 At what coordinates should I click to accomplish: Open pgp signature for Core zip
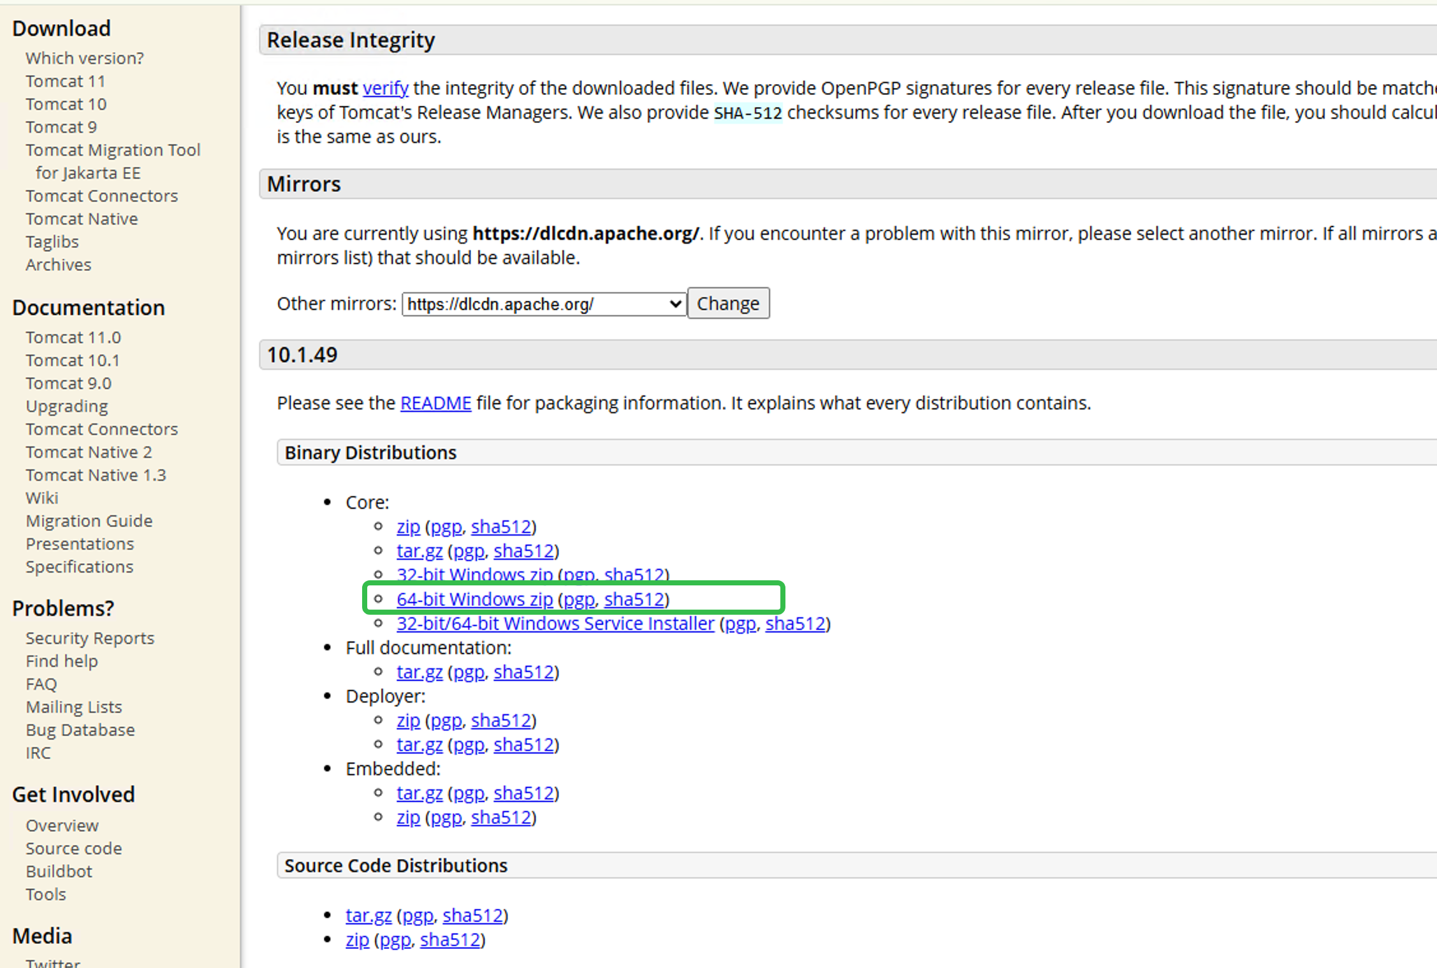click(446, 527)
